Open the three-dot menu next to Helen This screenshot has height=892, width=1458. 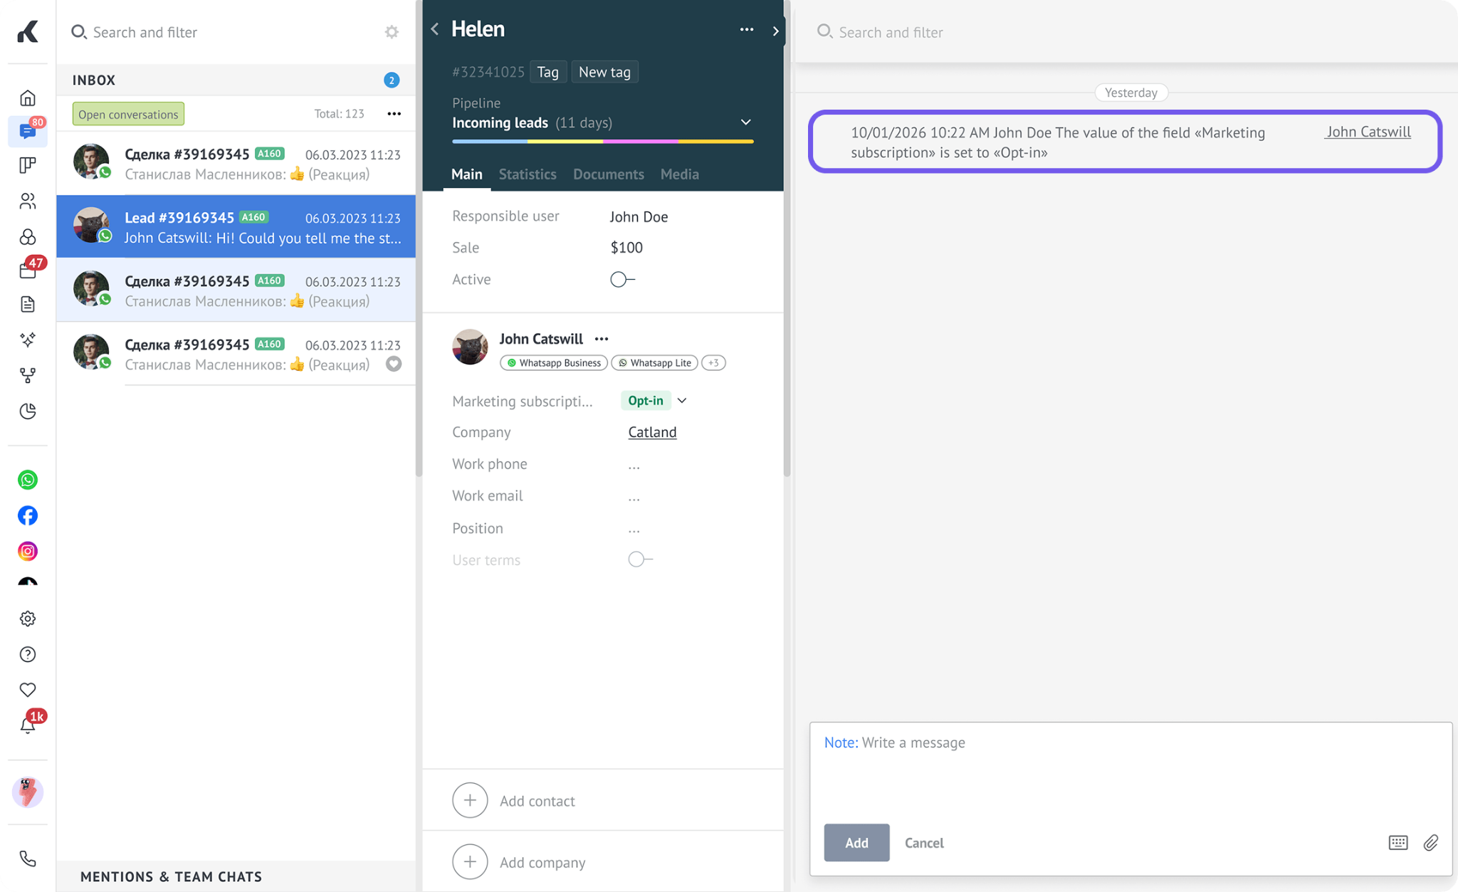(746, 29)
